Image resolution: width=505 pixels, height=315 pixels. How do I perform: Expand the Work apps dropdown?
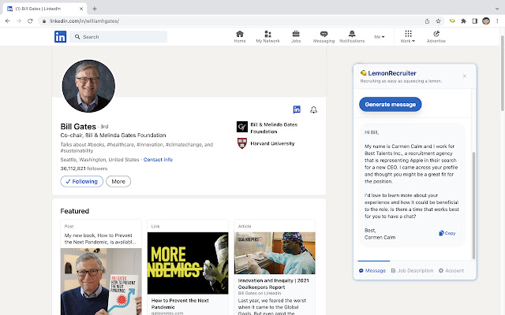click(407, 35)
